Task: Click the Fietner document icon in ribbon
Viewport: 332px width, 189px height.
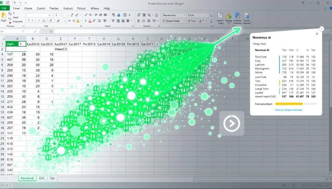Action: (220, 16)
